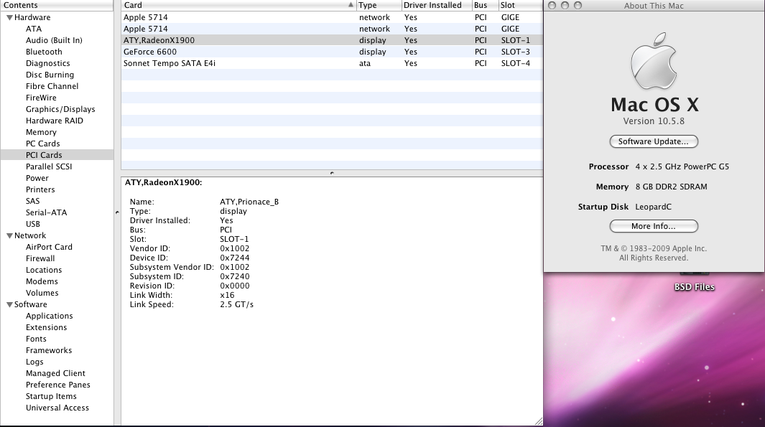Screen dimensions: 765x427
Task: Collapse the Hardware category triangle
Action: pos(9,17)
